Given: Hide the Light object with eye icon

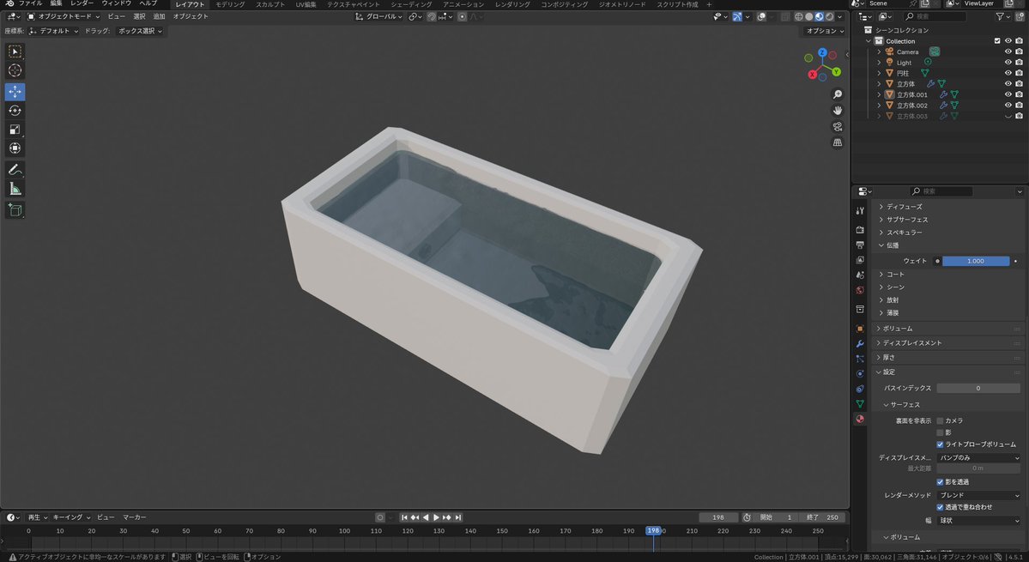Looking at the screenshot, I should pos(1008,63).
